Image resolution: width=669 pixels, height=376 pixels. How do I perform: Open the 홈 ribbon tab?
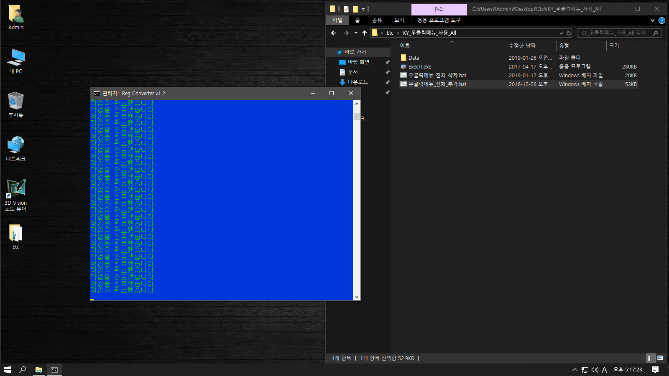(x=357, y=20)
